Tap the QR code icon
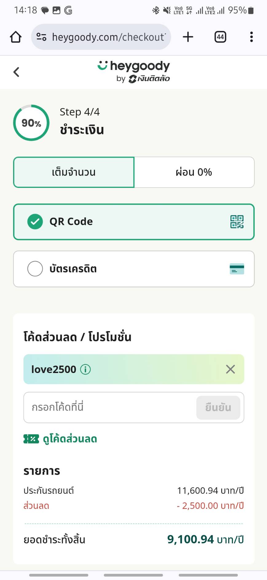 237,222
